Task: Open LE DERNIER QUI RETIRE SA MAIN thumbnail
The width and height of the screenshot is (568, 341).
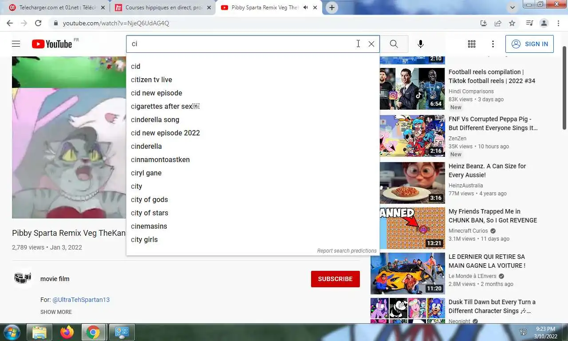Action: pyautogui.click(x=408, y=274)
